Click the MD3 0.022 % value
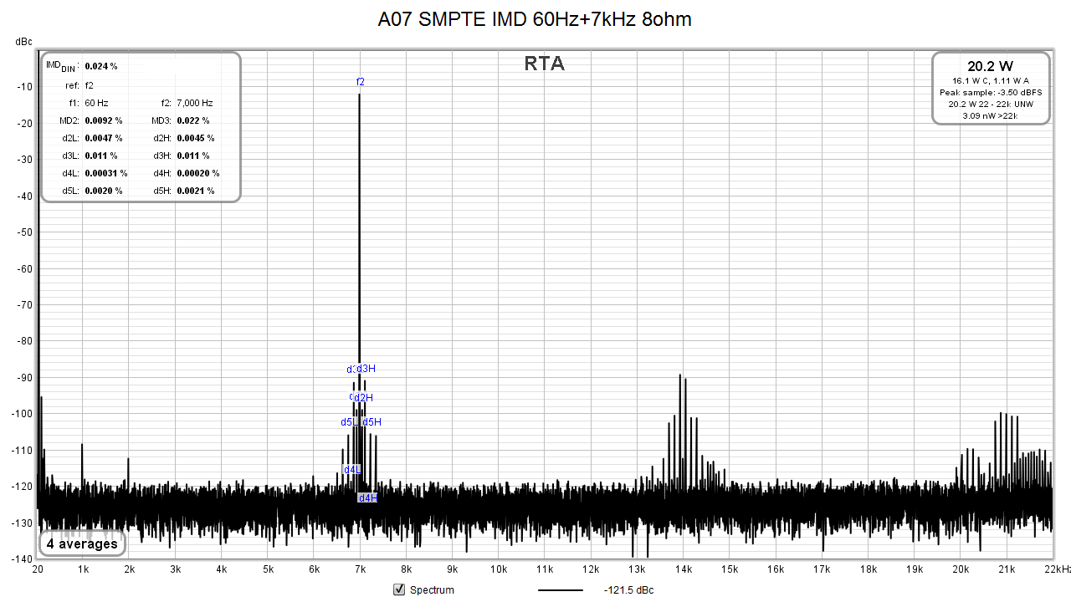This screenshot has width=1071, height=602. tap(193, 120)
